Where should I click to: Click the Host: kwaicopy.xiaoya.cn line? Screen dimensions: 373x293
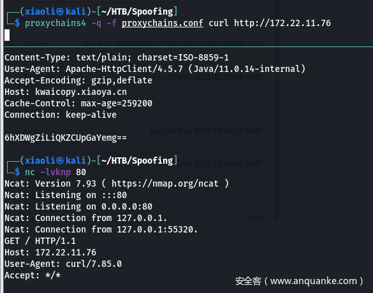pyautogui.click(x=66, y=92)
